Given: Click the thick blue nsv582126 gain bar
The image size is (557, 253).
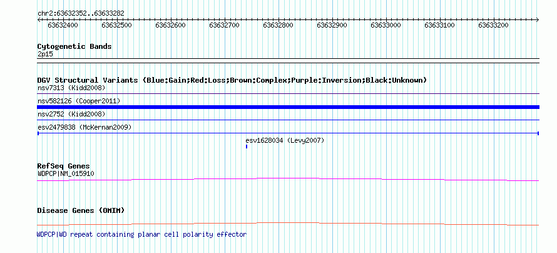Looking at the screenshot, I should coord(288,107).
